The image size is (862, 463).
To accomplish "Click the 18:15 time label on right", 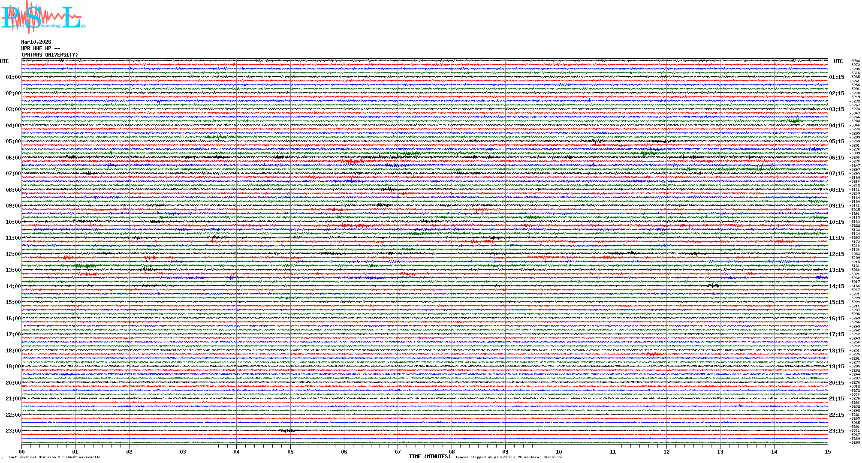I will coord(836,351).
